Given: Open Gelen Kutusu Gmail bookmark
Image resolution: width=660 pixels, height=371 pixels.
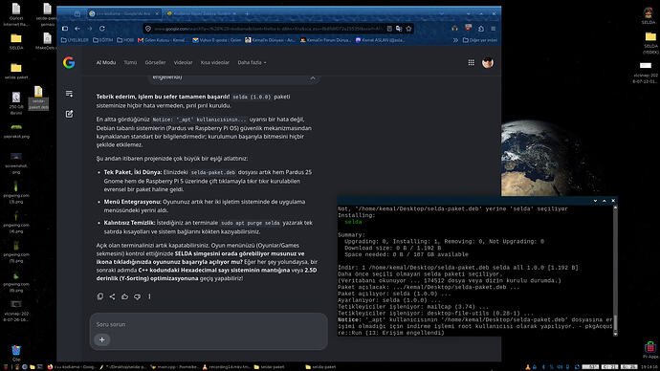Looking at the screenshot, I should (x=163, y=40).
